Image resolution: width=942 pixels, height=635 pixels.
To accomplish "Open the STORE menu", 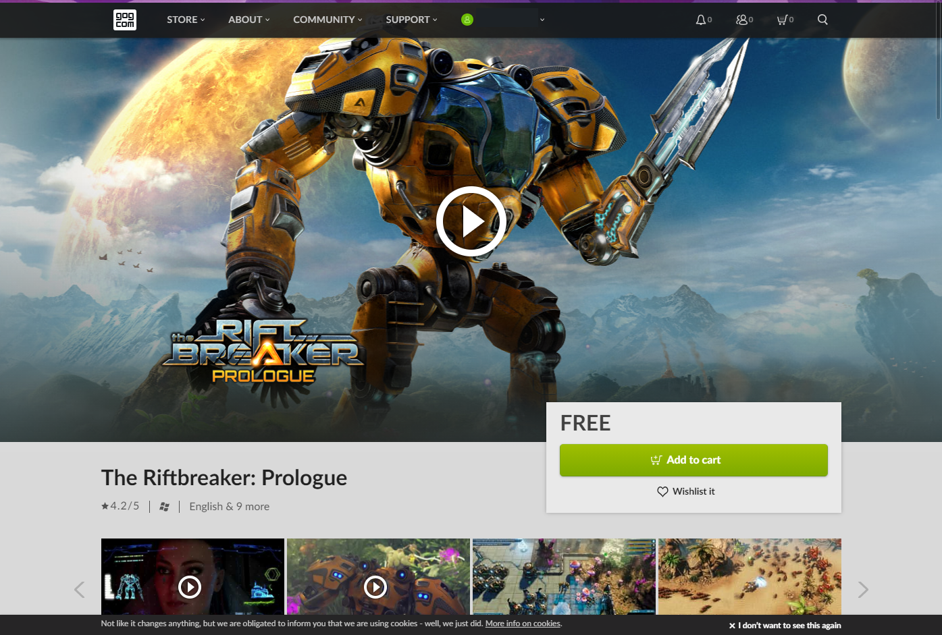I will pyautogui.click(x=186, y=20).
